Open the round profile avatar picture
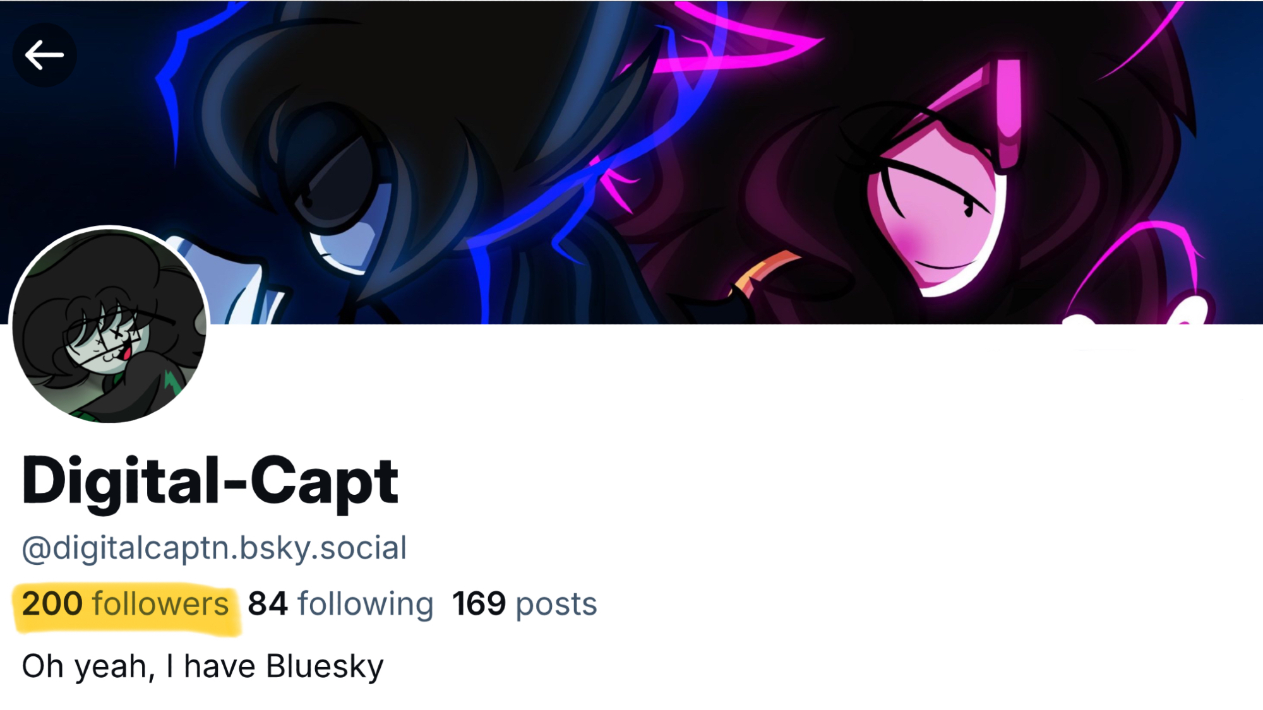Image resolution: width=1263 pixels, height=710 pixels. pos(110,324)
